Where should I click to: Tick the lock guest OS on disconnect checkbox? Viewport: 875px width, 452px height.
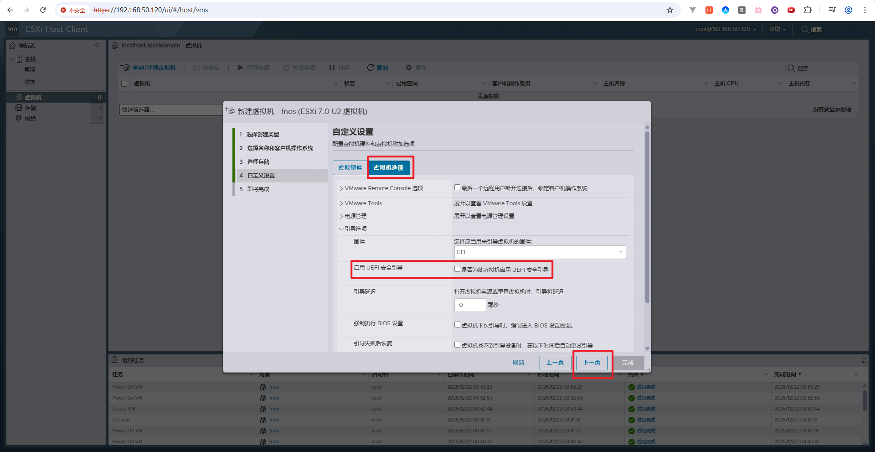[457, 187]
